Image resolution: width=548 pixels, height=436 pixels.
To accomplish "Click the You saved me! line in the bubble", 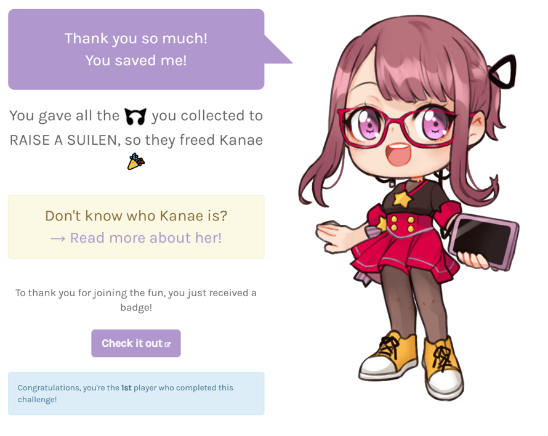I will [136, 60].
